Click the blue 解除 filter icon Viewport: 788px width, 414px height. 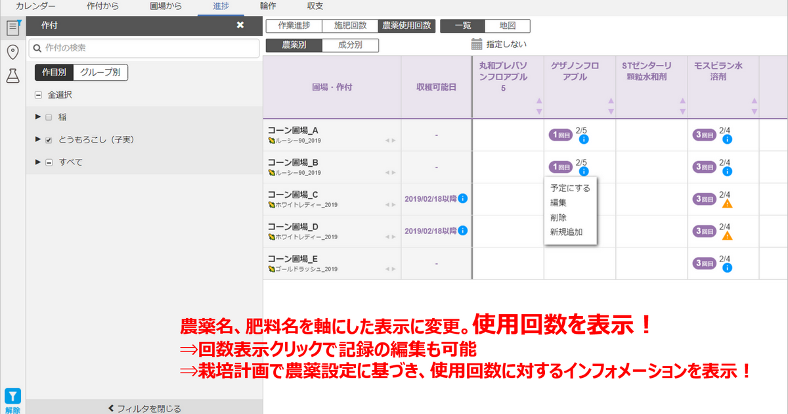[x=12, y=397]
